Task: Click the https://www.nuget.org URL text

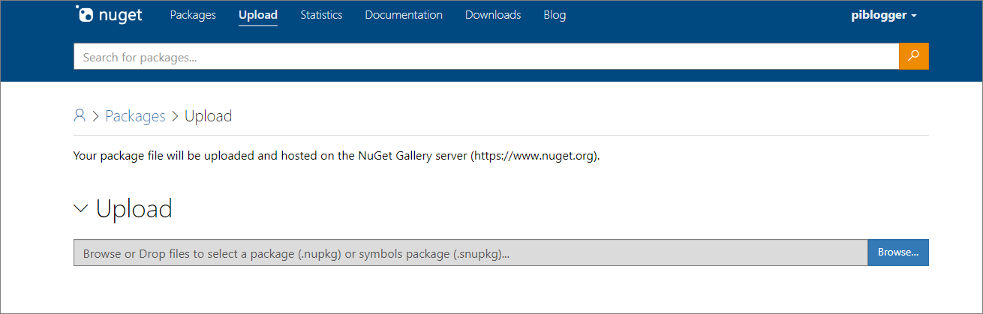Action: click(x=535, y=156)
